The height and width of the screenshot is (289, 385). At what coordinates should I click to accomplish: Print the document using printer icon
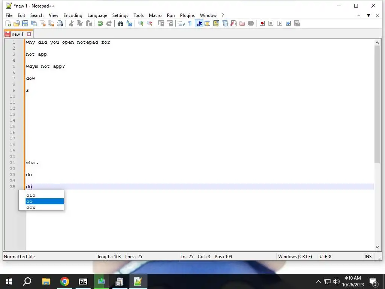pos(60,23)
